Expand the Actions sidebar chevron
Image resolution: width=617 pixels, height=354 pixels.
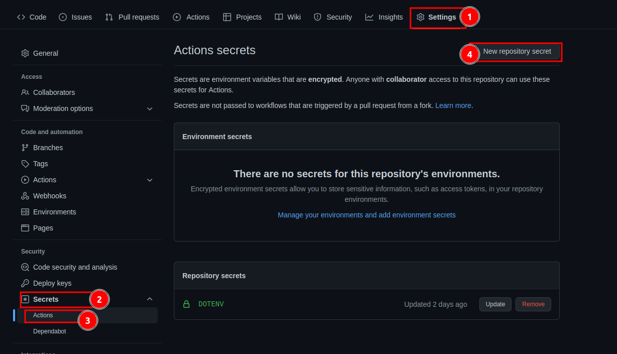[x=150, y=180]
